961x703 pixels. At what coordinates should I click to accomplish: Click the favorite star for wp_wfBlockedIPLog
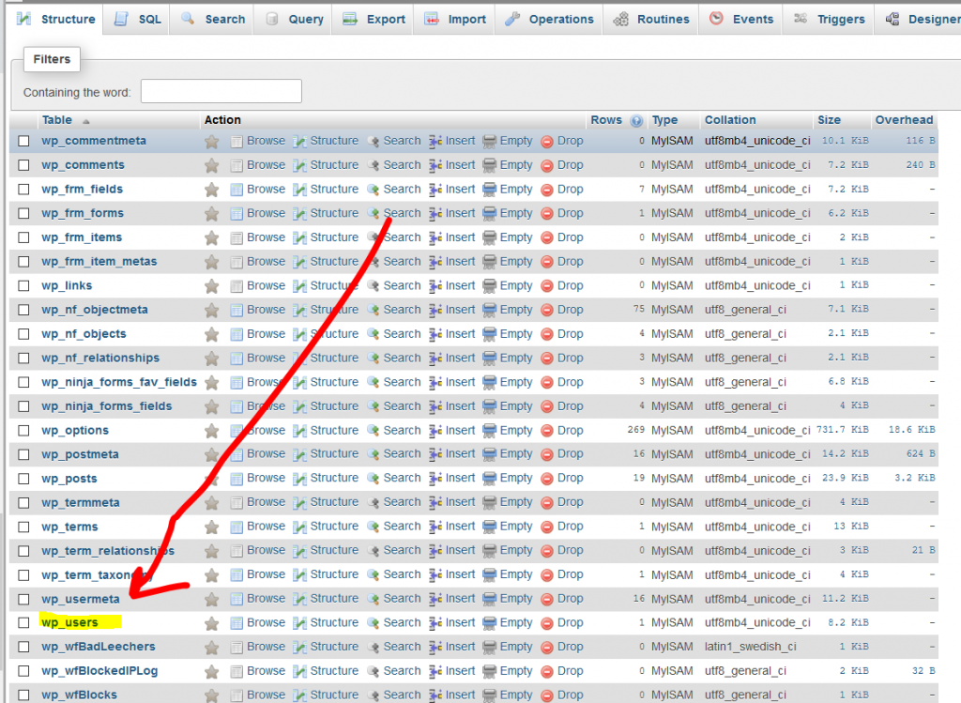212,672
